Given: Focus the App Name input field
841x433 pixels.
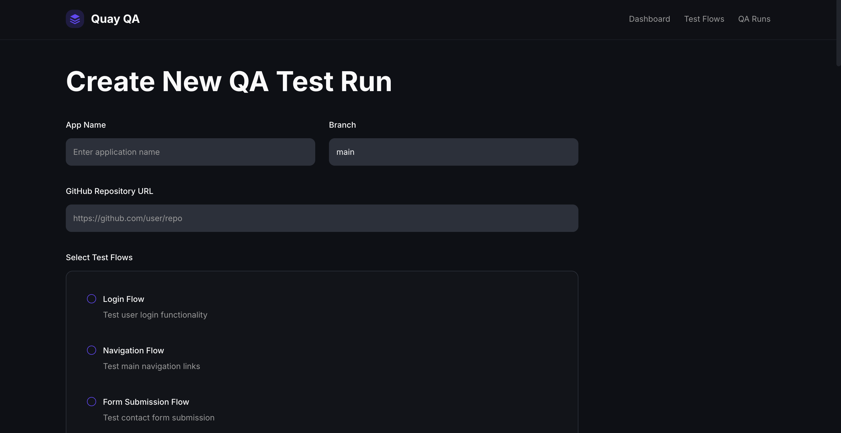Looking at the screenshot, I should pos(190,152).
